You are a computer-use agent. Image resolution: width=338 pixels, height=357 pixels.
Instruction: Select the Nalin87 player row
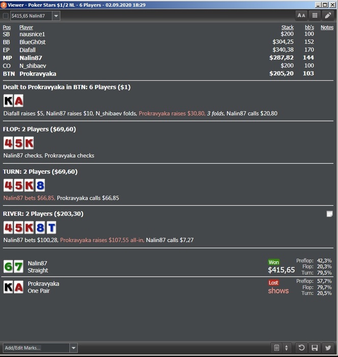pyautogui.click(x=168, y=58)
